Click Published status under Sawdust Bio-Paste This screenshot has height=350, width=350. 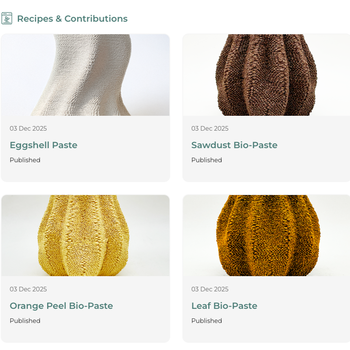pyautogui.click(x=207, y=160)
